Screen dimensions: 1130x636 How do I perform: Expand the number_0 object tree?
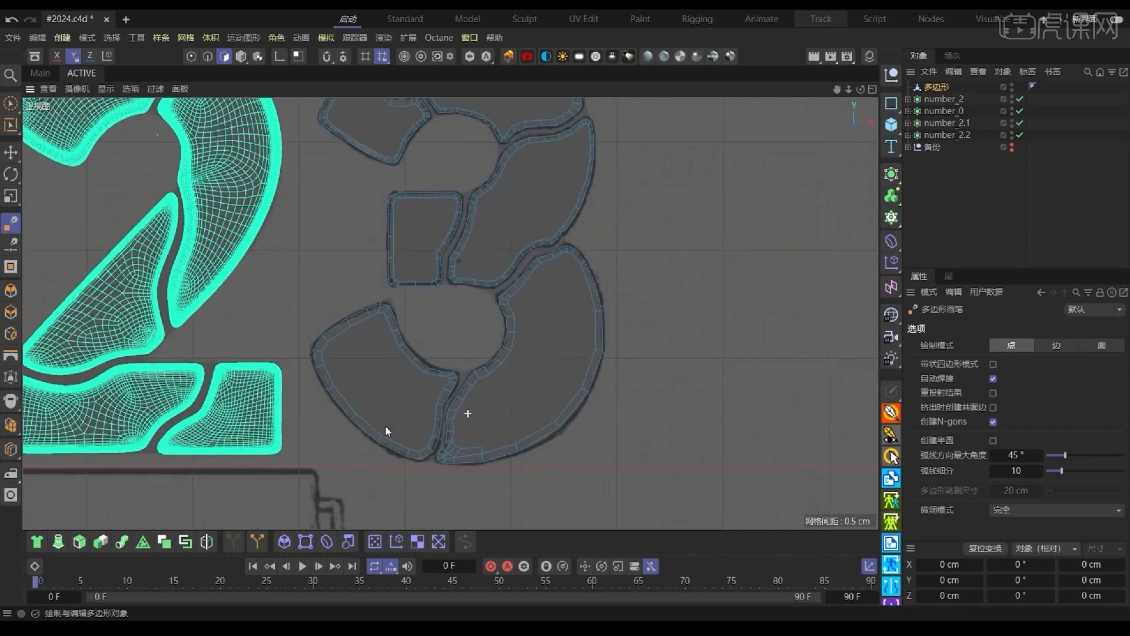pos(908,111)
